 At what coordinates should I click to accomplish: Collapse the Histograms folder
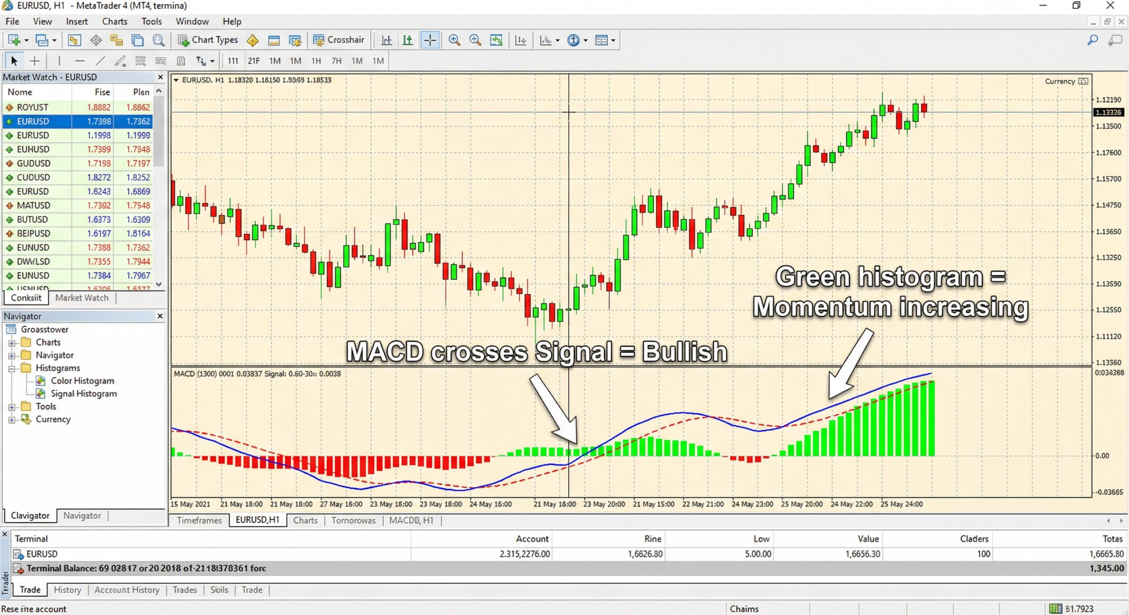[12, 368]
